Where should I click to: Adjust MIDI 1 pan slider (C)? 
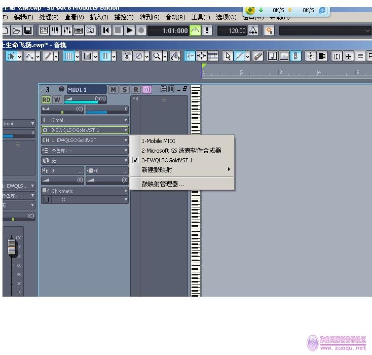pyautogui.click(x=63, y=110)
